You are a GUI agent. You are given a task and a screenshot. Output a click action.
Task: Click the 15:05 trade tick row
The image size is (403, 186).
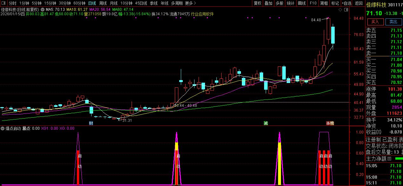tap(384, 166)
